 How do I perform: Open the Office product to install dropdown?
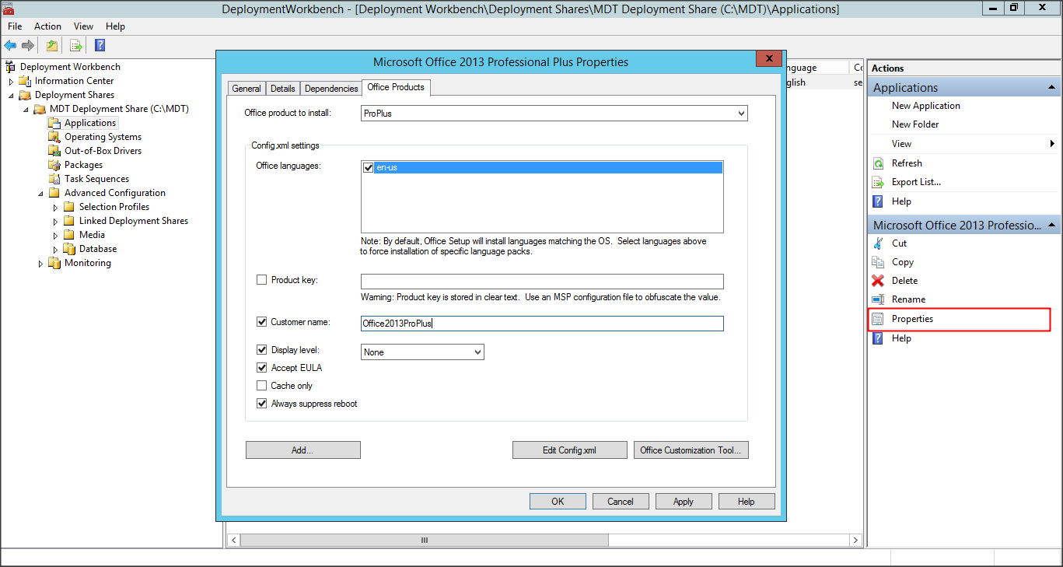(554, 114)
